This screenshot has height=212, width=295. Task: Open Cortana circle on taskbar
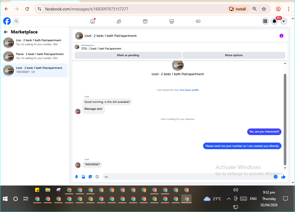(x=16, y=199)
